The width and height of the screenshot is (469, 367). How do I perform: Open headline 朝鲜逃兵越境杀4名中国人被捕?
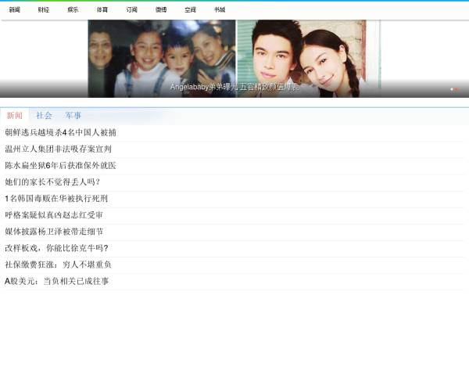tap(60, 133)
